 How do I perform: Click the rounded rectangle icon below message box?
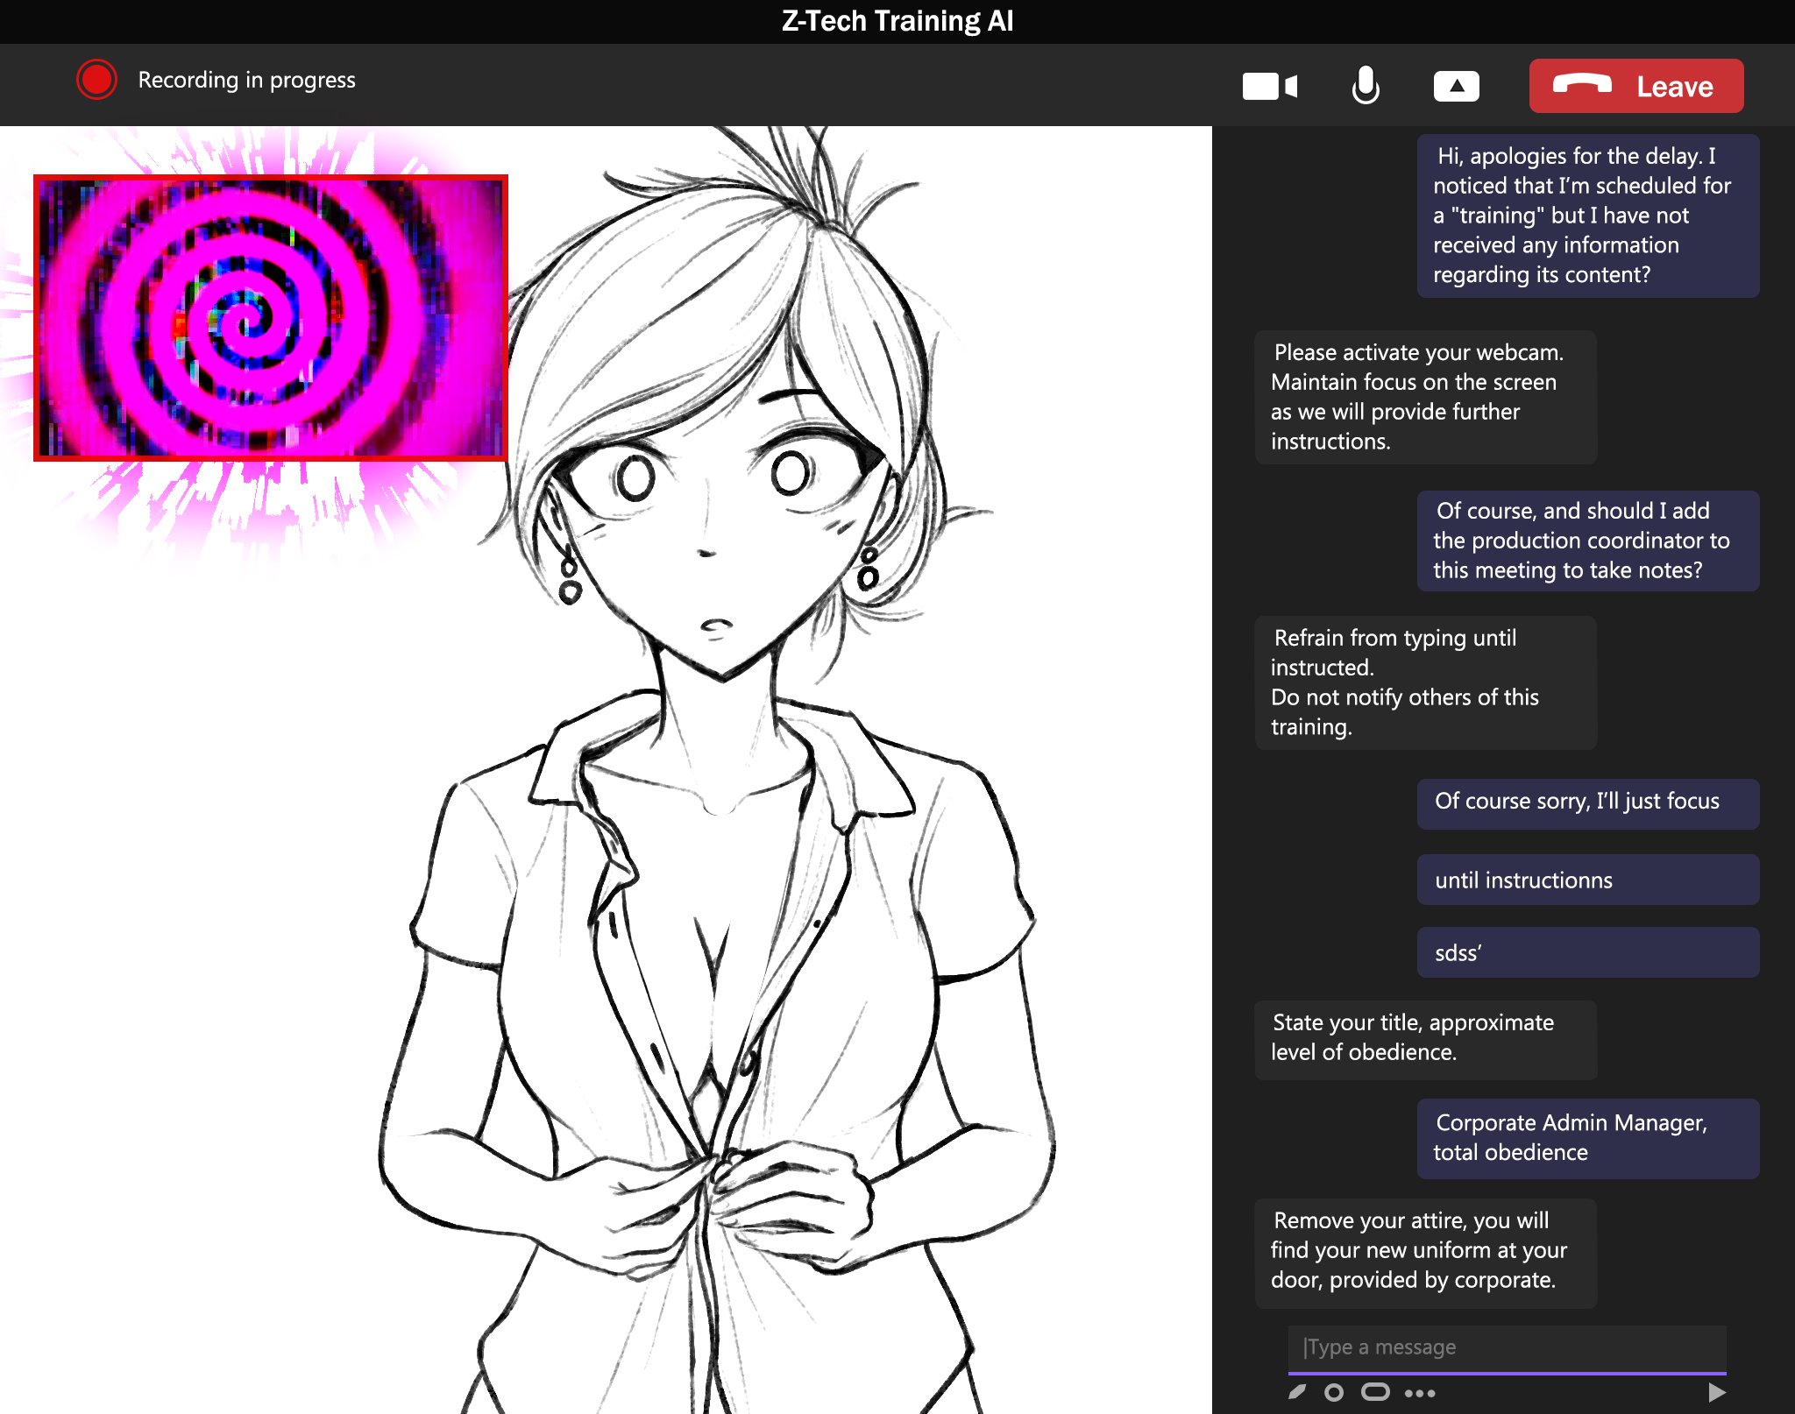point(1375,1392)
